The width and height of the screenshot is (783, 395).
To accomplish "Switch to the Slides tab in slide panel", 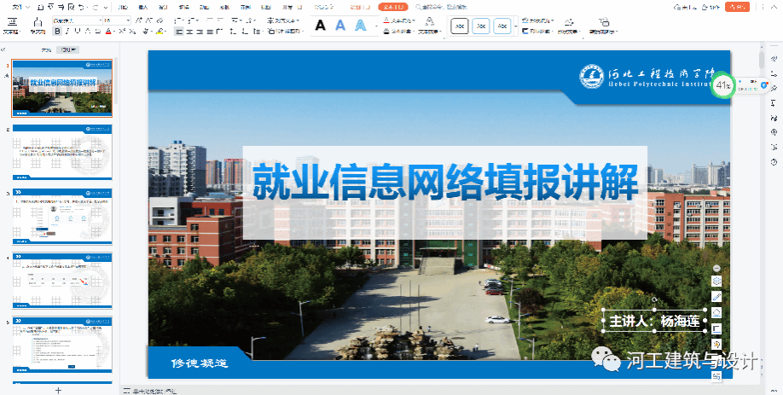I will 67,49.
